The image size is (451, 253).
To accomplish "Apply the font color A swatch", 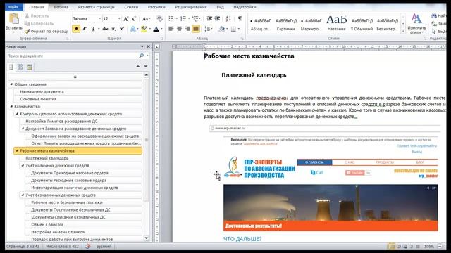I will 156,29.
